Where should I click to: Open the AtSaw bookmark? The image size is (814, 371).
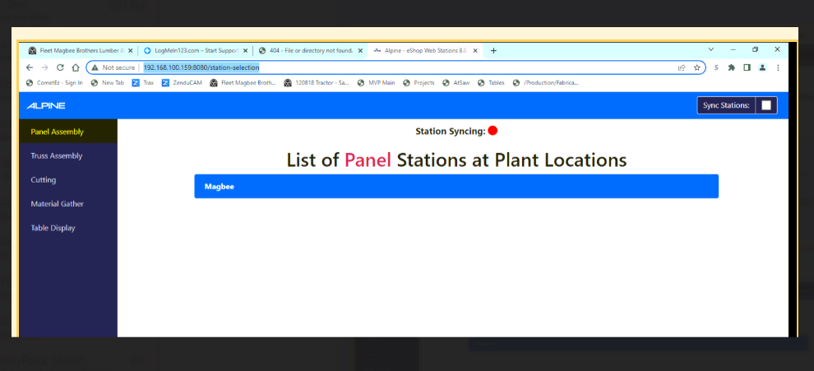point(456,82)
